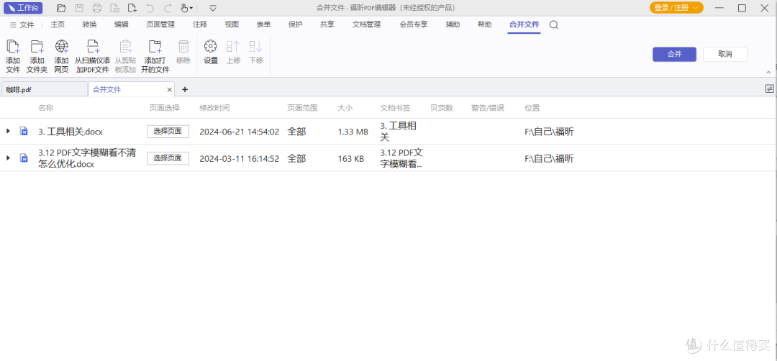Click the 修改时间 column header
777x361 pixels.
pyautogui.click(x=214, y=108)
